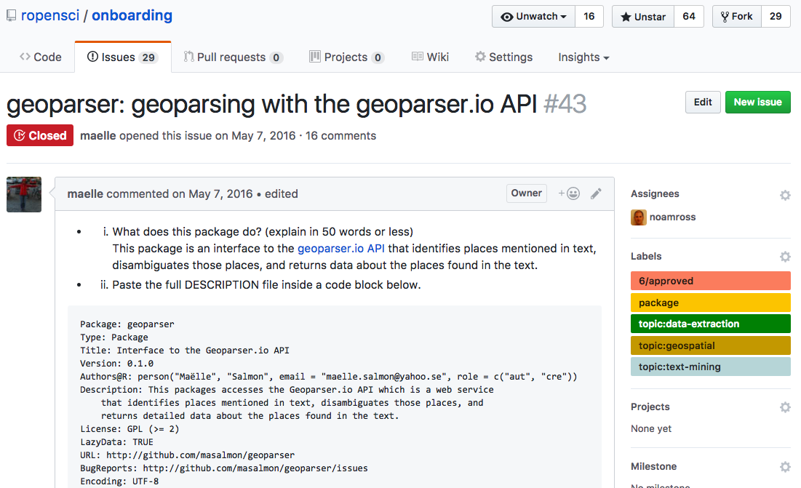Add a reaction with the smiley icon

(569, 193)
